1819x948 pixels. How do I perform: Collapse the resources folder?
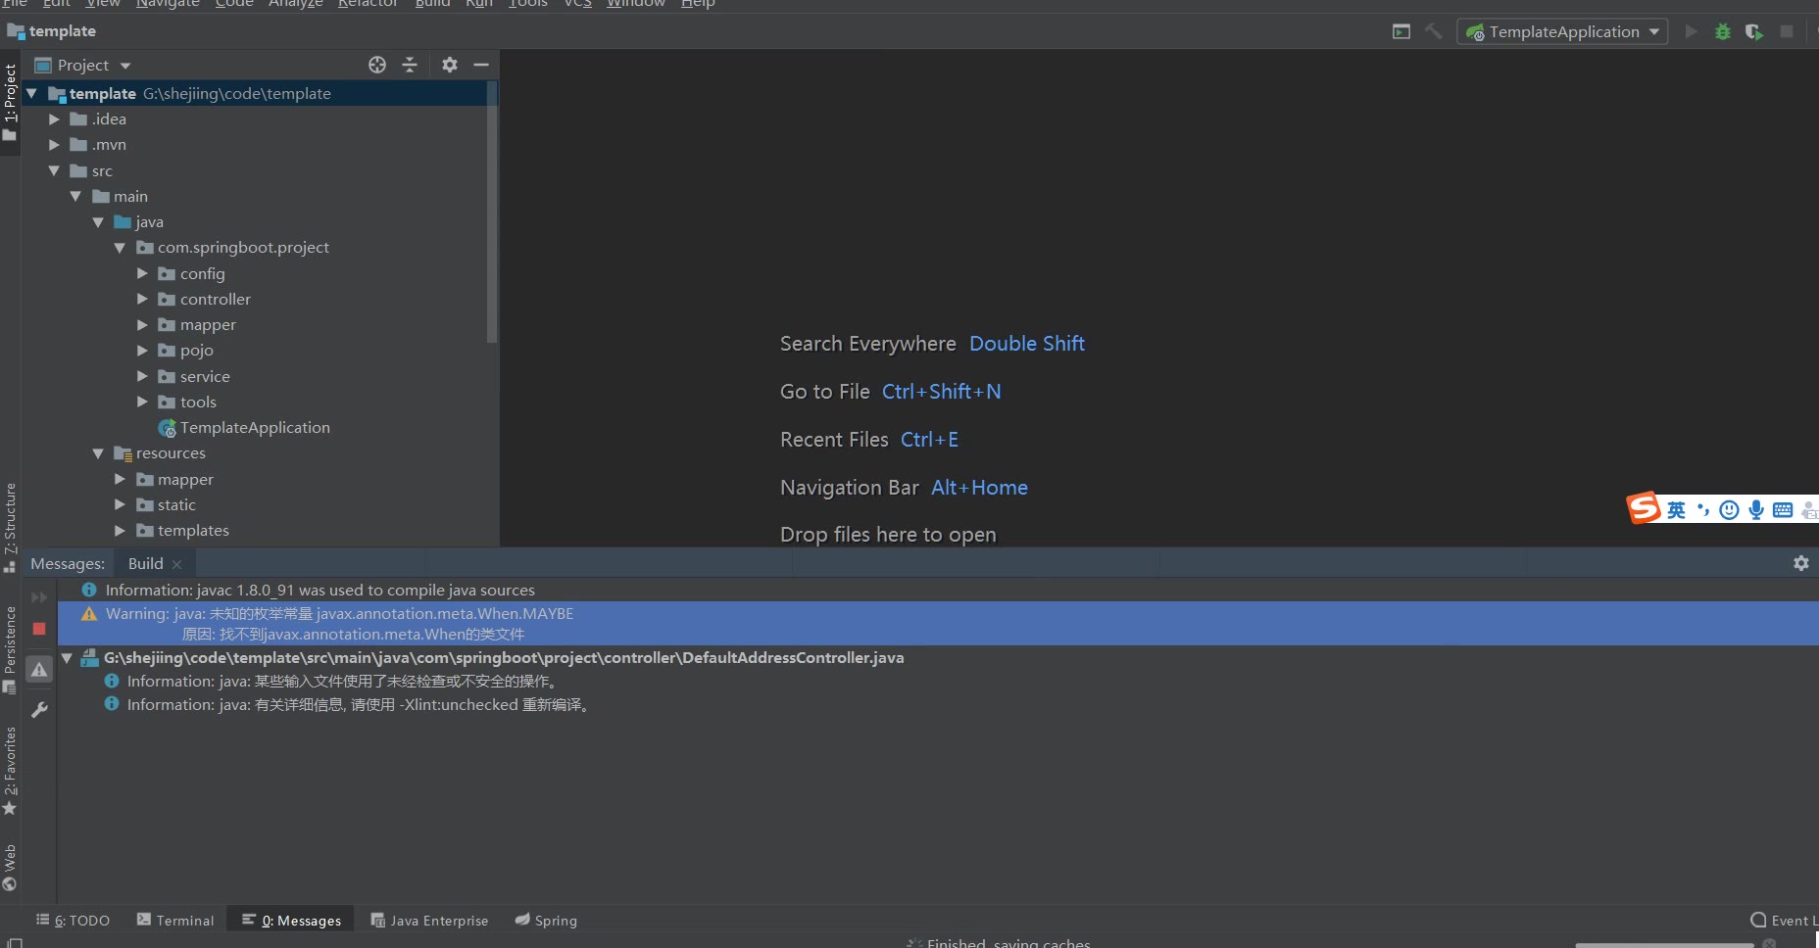pyautogui.click(x=98, y=453)
